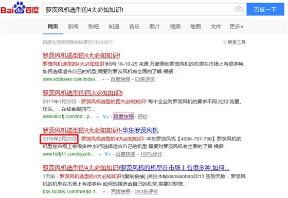Click result count text 约310,000个
Viewport: 288px width, 198px height.
point(100,43)
